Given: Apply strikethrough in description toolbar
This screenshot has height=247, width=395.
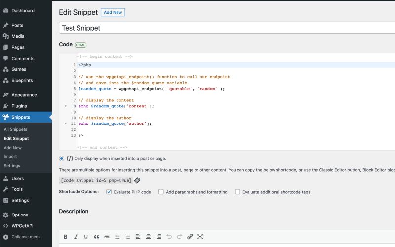Looking at the screenshot, I should pos(107,237).
